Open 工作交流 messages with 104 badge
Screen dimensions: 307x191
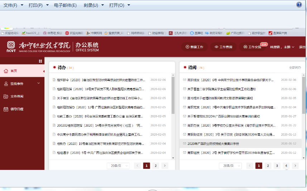pyautogui.click(x=253, y=47)
